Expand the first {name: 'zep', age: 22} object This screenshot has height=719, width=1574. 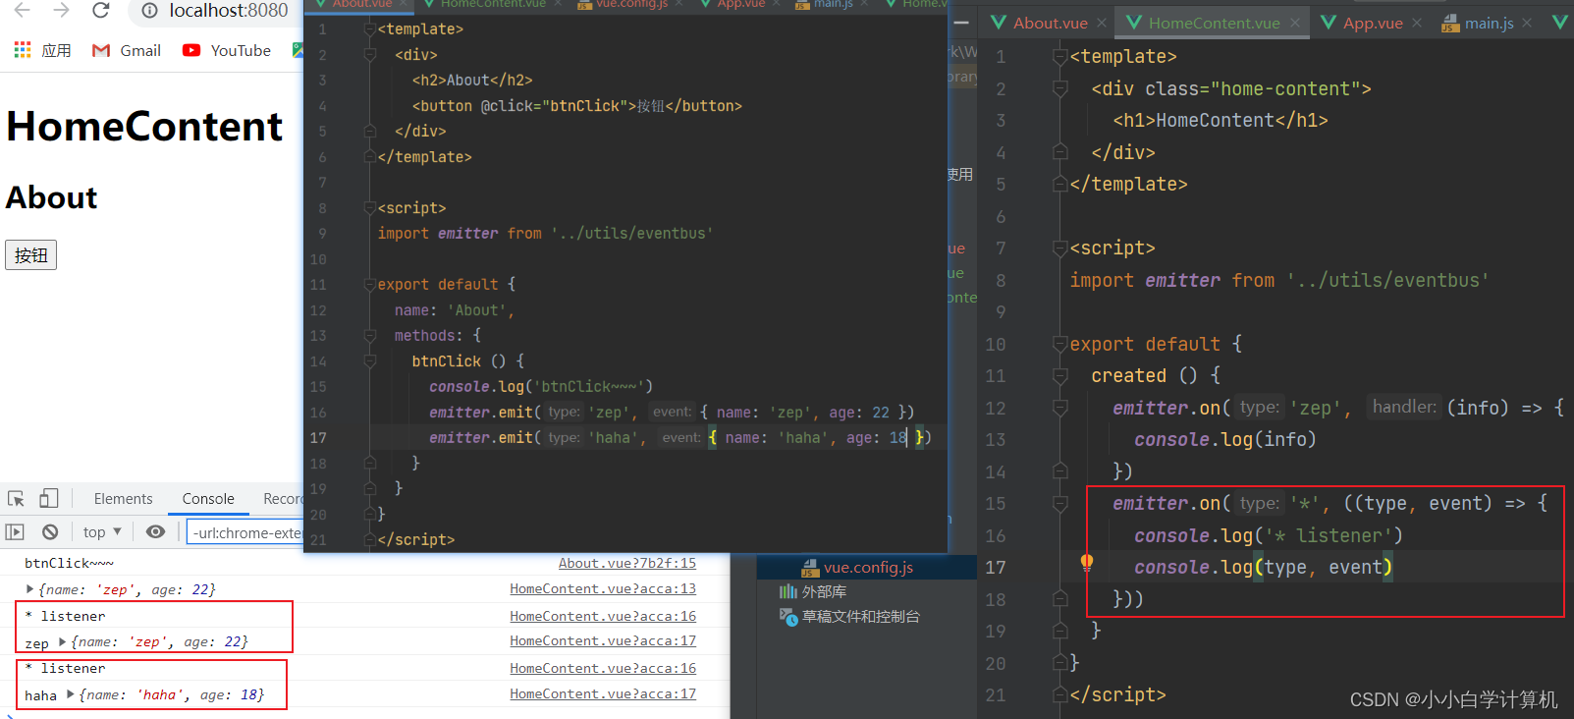coord(29,589)
